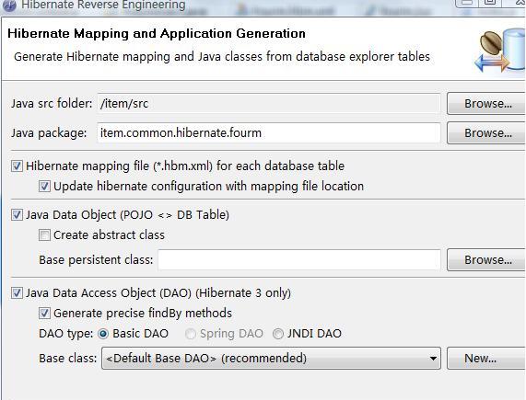Focus the Java package text field
The image size is (526, 400).
click(269, 133)
